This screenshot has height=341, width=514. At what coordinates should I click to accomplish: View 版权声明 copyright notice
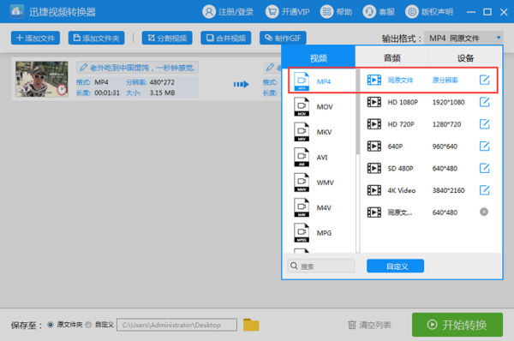coord(429,12)
